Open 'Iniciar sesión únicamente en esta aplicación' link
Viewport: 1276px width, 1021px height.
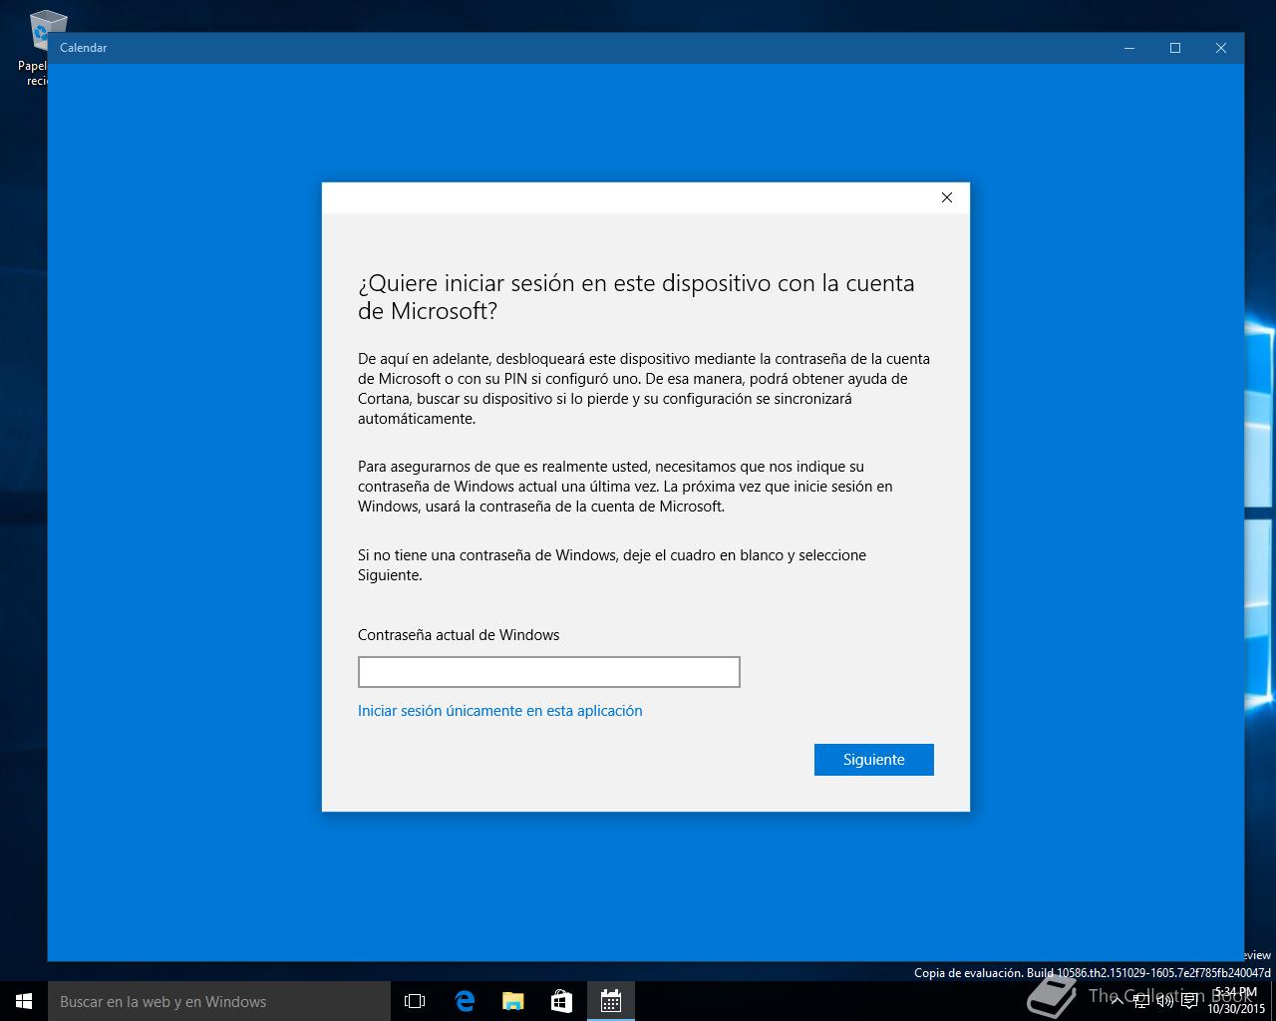pyautogui.click(x=499, y=711)
